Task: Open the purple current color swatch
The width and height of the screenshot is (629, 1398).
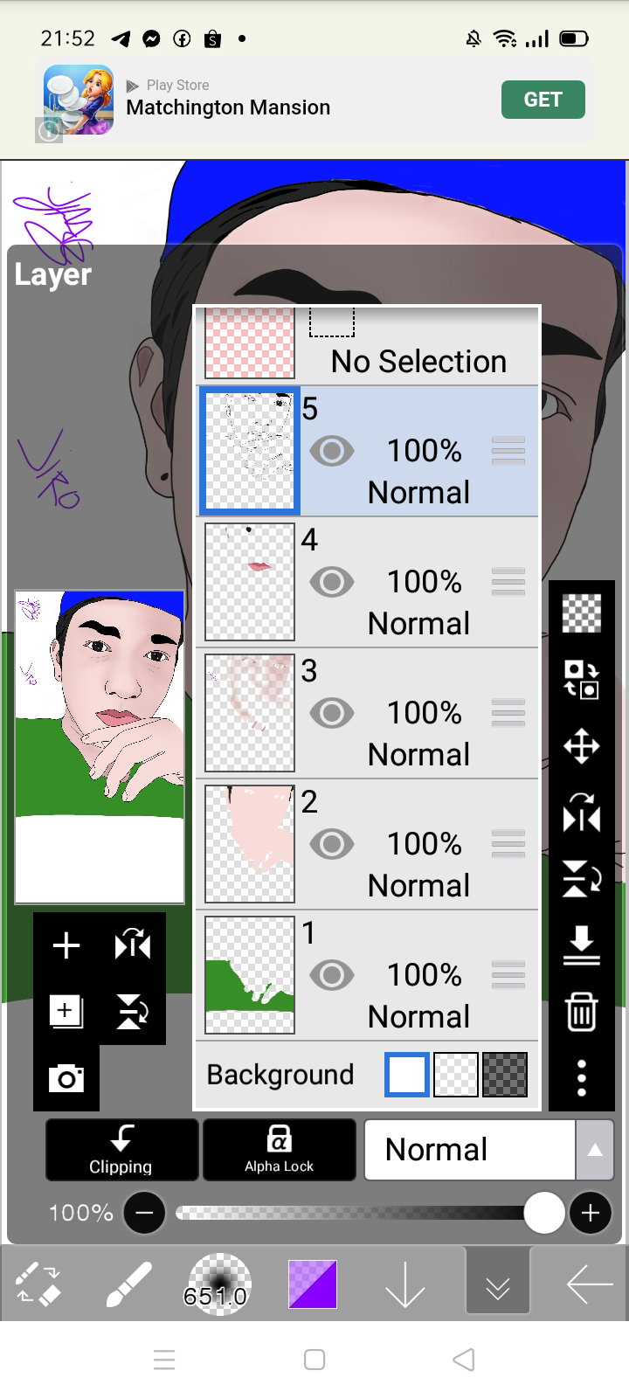Action: (x=313, y=1284)
